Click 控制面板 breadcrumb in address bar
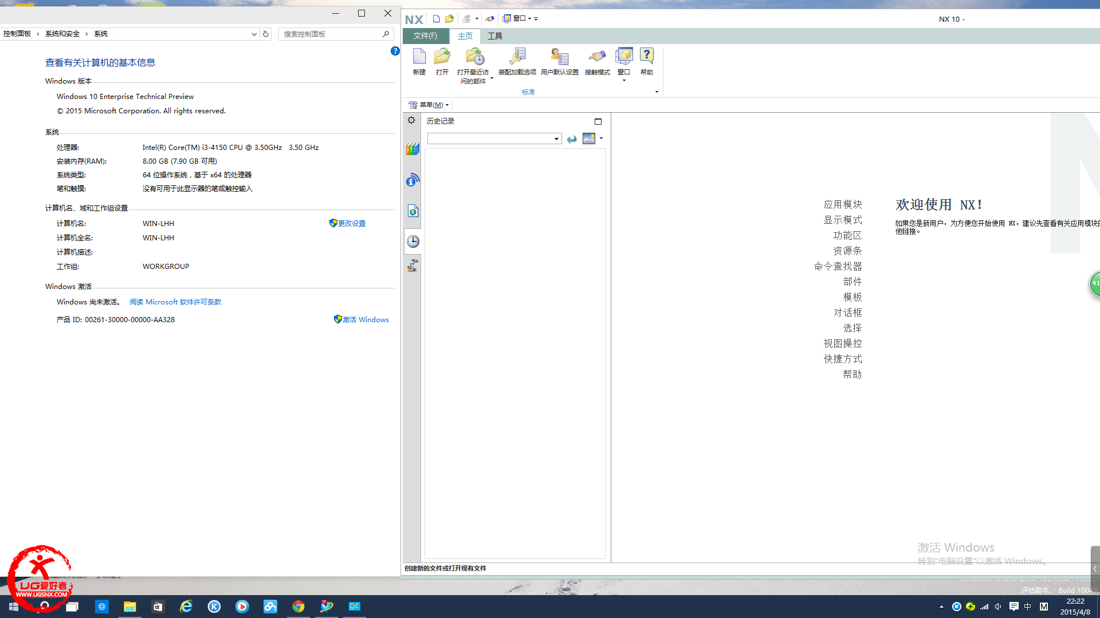Image resolution: width=1100 pixels, height=618 pixels. 17,34
